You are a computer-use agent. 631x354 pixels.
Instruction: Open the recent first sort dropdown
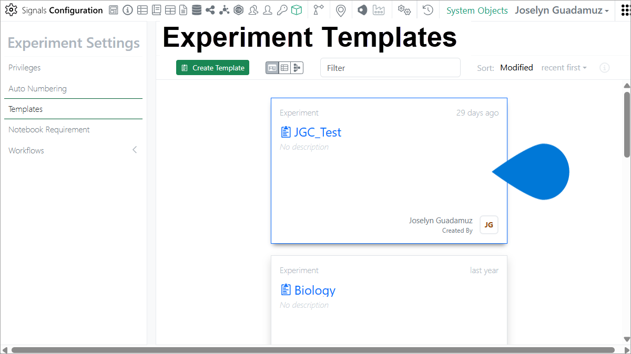coord(564,67)
